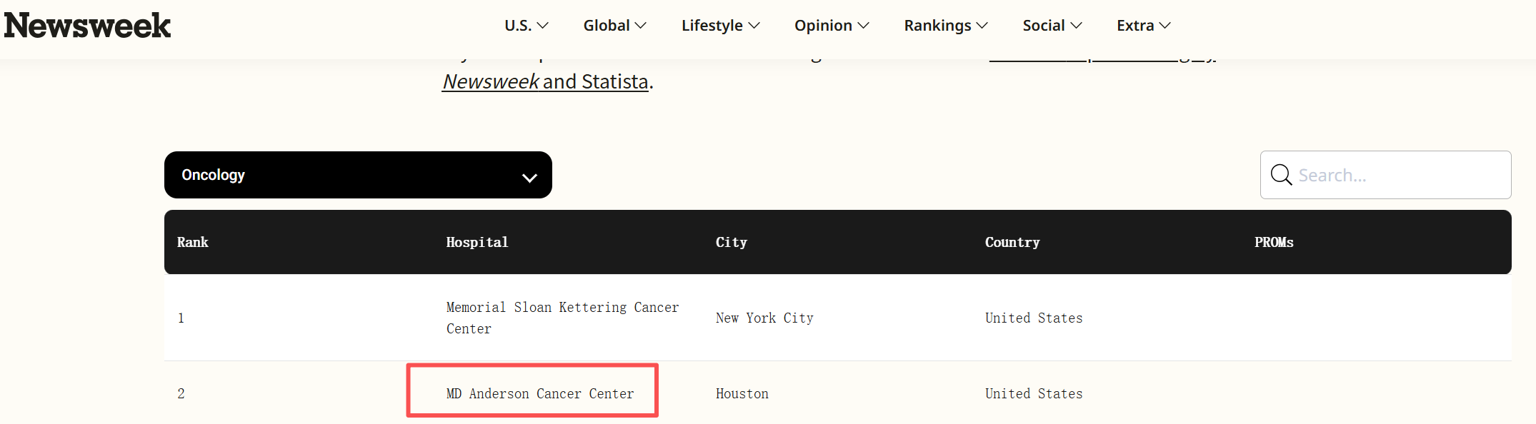Click the search magnifier icon

click(x=1281, y=175)
